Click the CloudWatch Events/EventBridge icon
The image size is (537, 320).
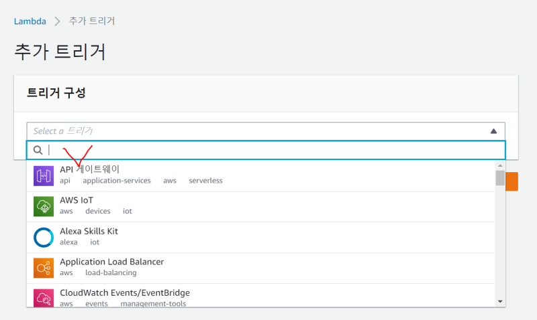tap(44, 297)
